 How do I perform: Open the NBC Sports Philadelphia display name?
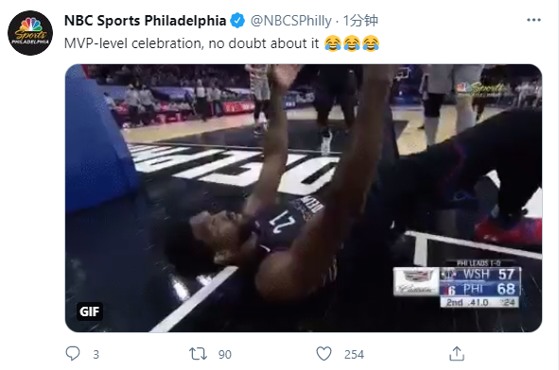[x=145, y=21]
